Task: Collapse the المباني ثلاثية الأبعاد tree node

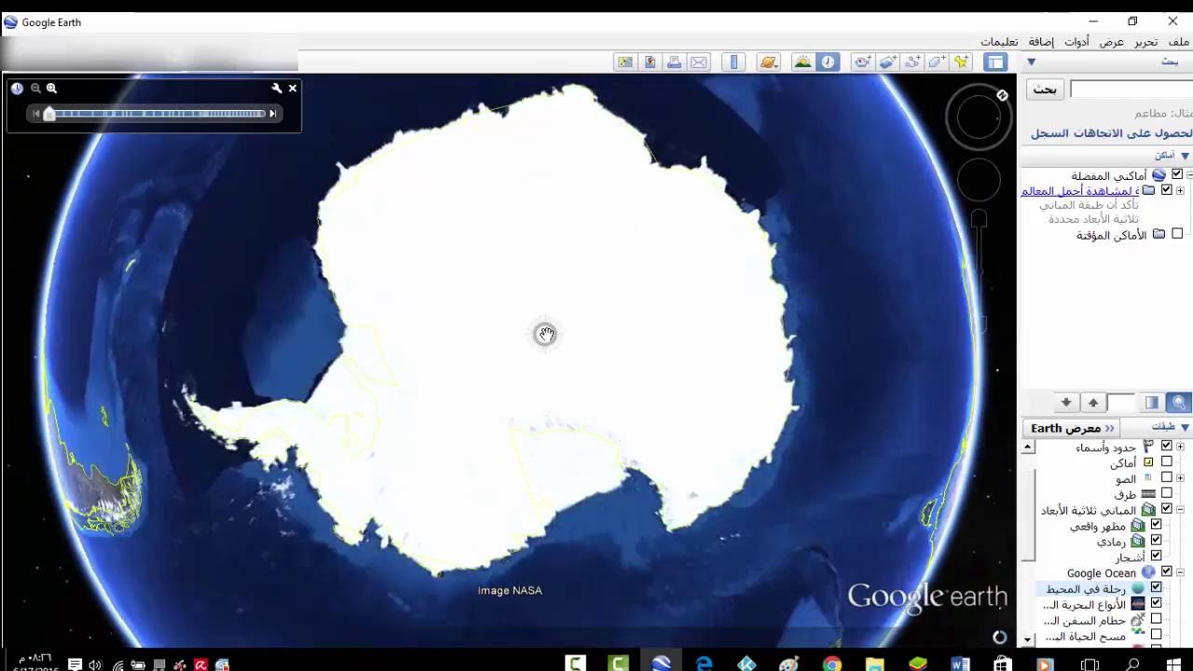Action: click(1181, 510)
